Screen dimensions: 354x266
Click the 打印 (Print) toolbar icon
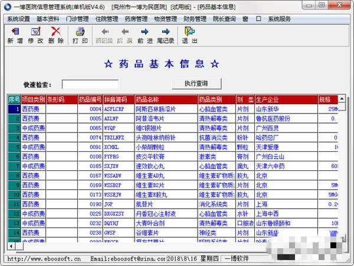point(80,31)
